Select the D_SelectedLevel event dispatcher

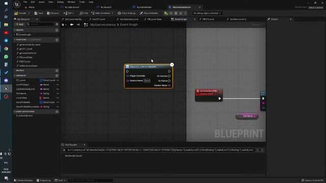click(x=24, y=115)
